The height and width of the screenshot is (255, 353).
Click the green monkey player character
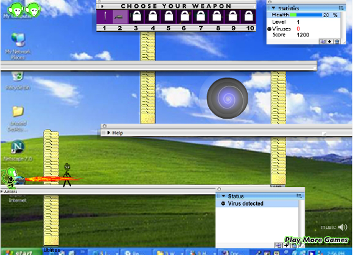(x=10, y=178)
